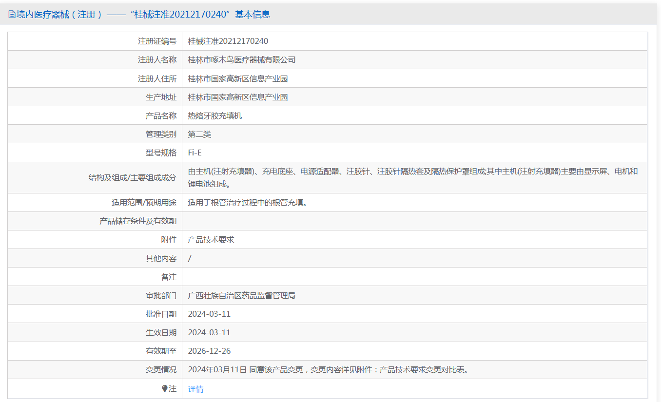Click the 型号规格 label
661x402 pixels.
(x=161, y=153)
